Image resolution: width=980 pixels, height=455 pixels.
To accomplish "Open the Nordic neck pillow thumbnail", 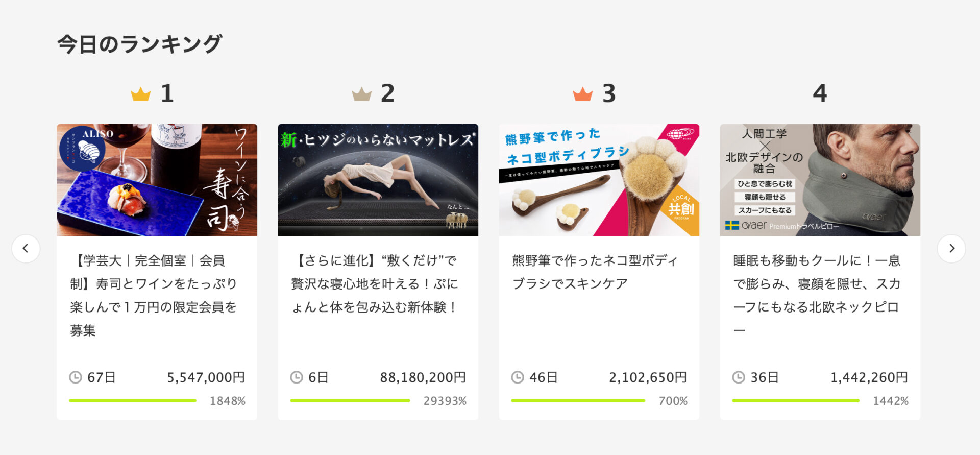I will (820, 180).
